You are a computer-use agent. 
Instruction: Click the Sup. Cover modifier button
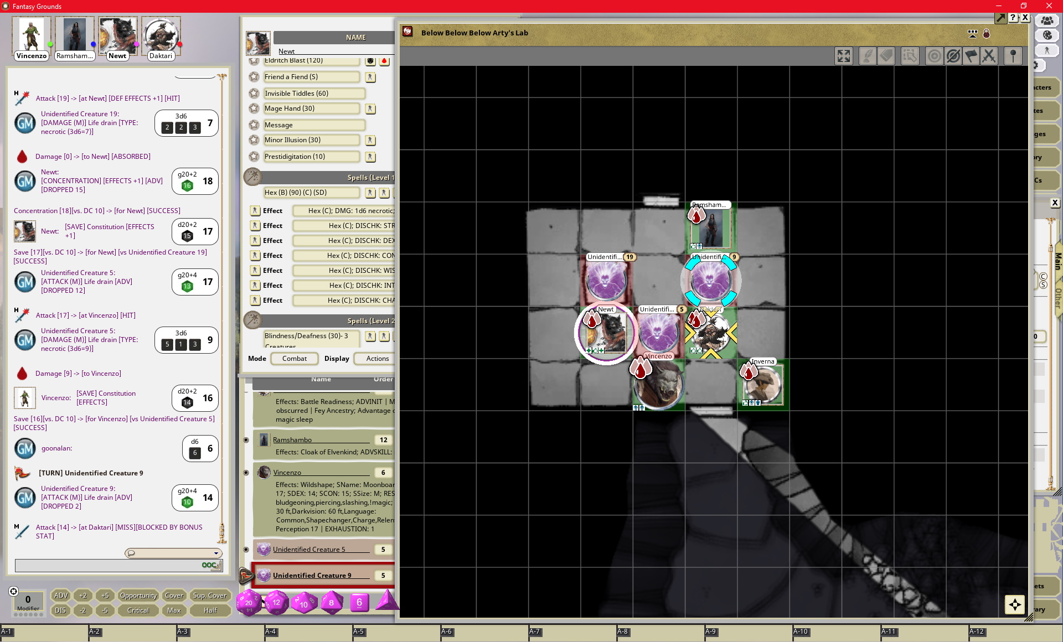209,596
